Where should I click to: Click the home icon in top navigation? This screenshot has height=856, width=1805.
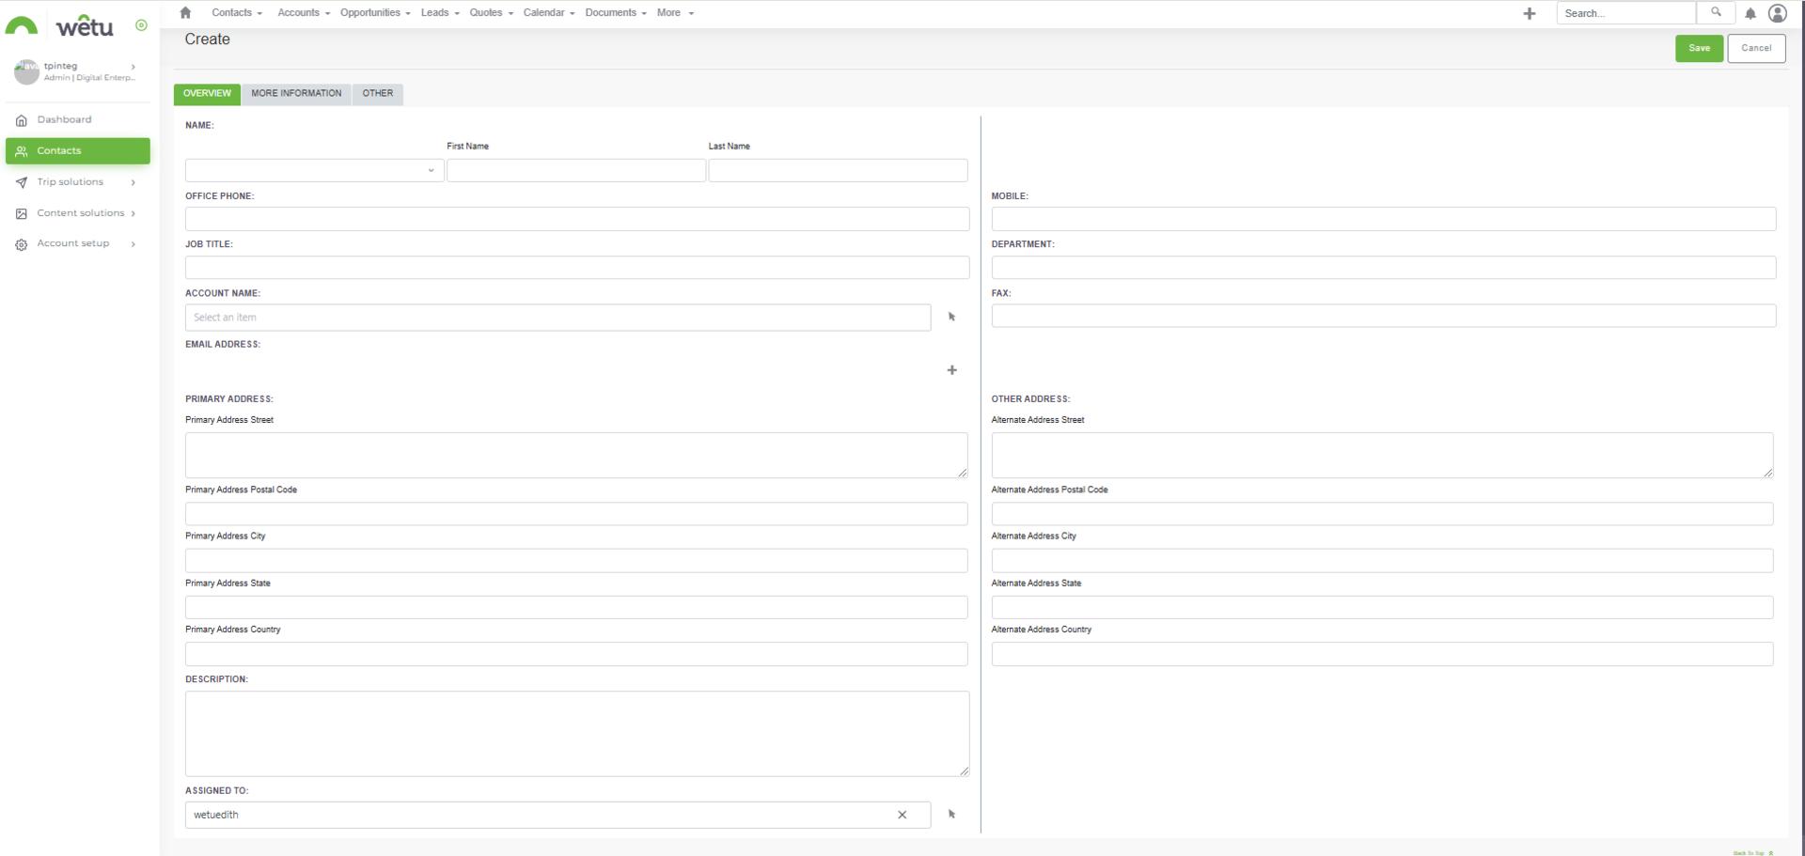point(185,13)
